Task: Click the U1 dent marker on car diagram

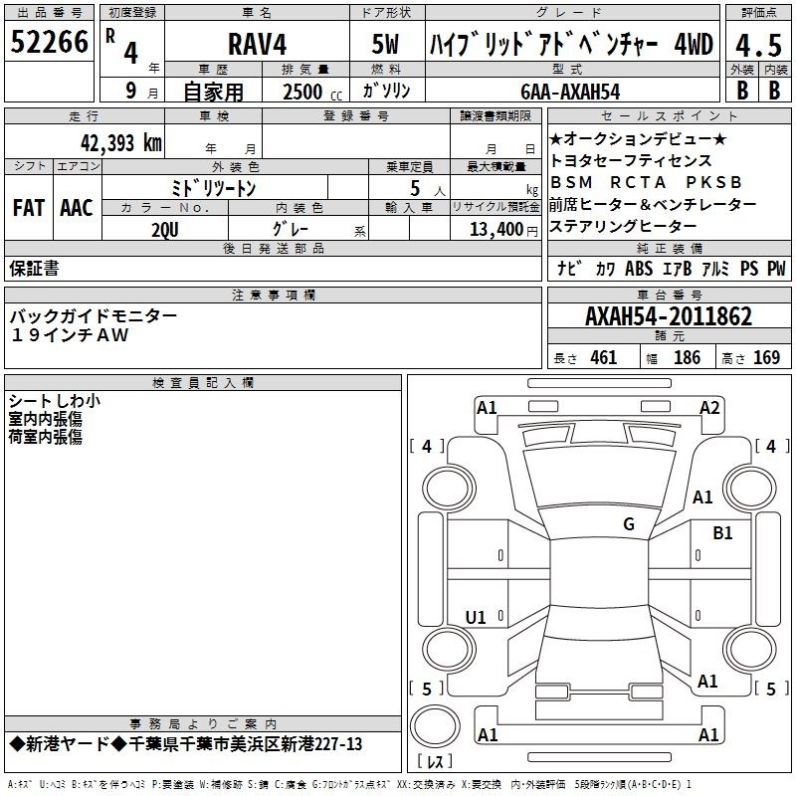Action: [476, 618]
